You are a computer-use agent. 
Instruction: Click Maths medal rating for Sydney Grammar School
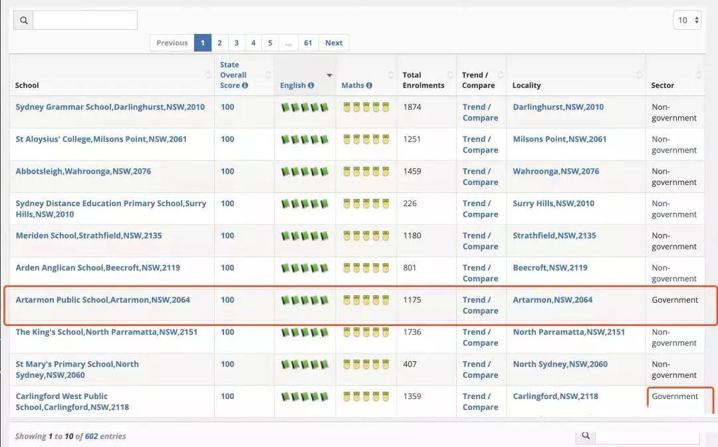(366, 108)
